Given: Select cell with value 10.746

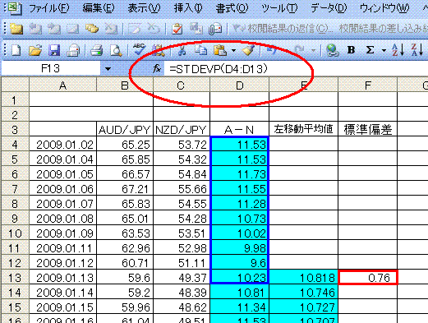Looking at the screenshot, I should (304, 293).
